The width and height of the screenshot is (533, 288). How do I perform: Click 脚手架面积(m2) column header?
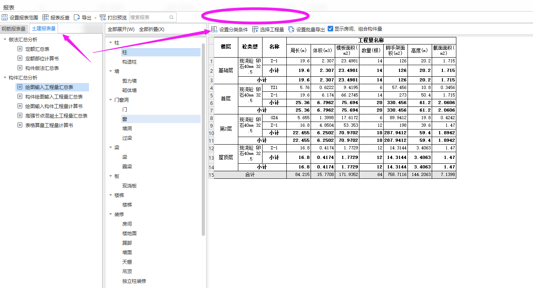(x=395, y=50)
